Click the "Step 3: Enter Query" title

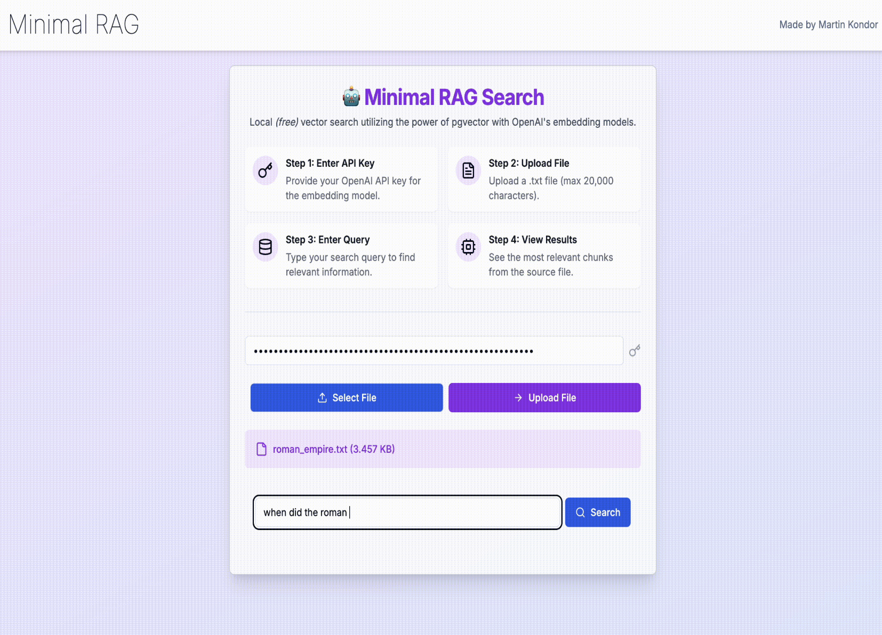coord(327,240)
